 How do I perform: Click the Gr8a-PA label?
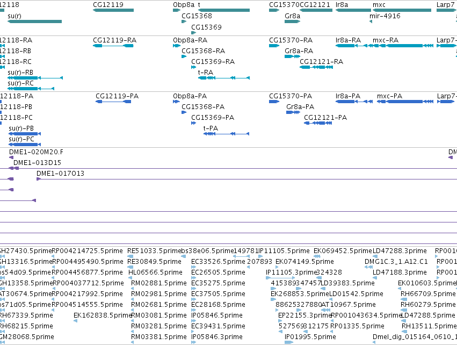(300, 107)
